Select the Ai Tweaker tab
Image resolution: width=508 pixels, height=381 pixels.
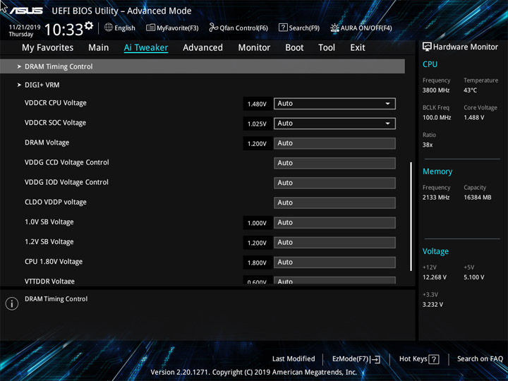pos(146,48)
